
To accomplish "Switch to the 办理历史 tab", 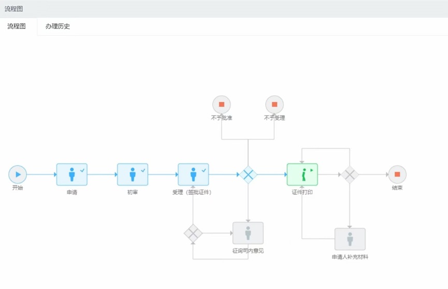I will click(x=57, y=26).
